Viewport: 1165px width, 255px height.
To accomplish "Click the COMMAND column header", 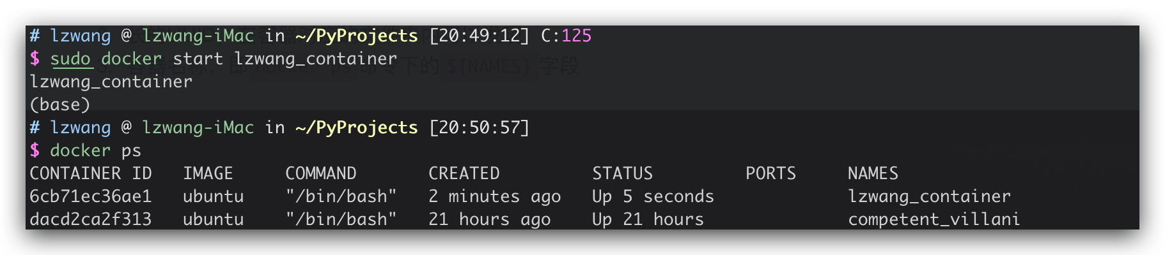I will coord(320,173).
